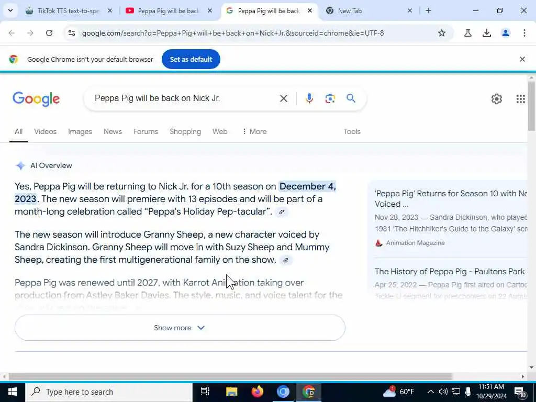536x402 pixels.
Task: Open the Chrome profile avatar
Action: 506,33
